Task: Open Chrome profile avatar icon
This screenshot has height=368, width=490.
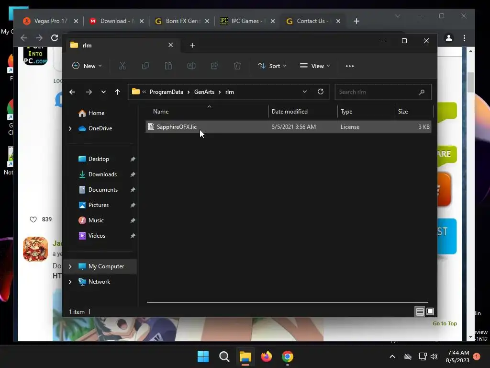Action: click(449, 38)
